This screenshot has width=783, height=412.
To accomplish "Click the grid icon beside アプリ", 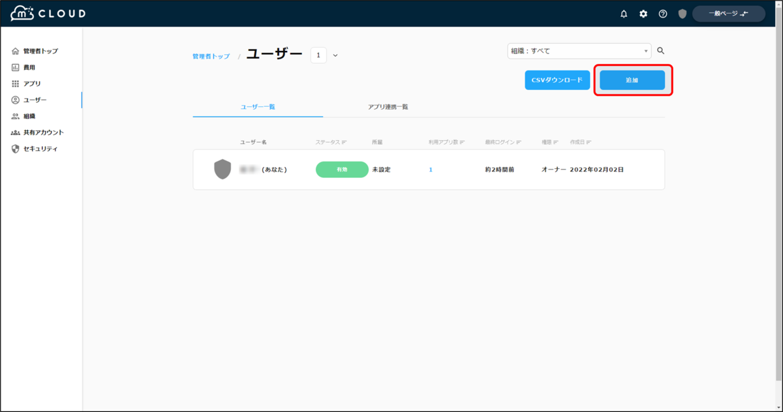I will tap(16, 83).
